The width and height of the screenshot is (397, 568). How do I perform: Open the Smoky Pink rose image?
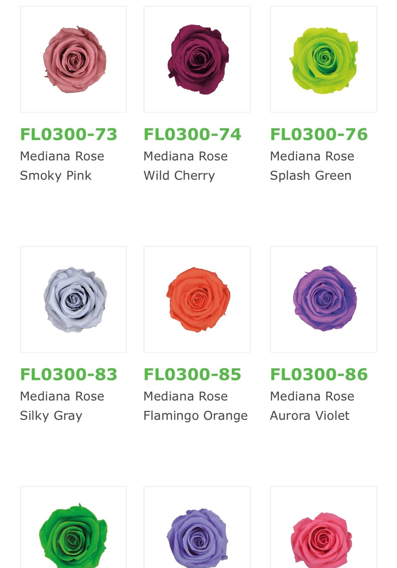tap(74, 59)
